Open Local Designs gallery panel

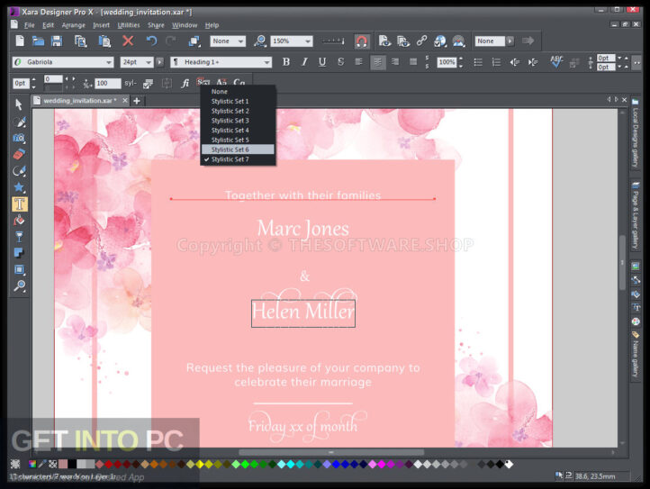coord(636,132)
